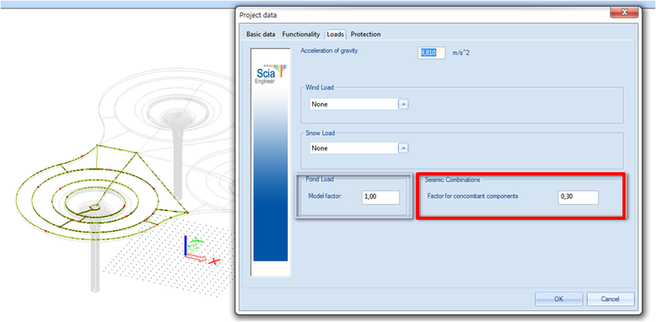Click the Pond Load model factor field

coord(381,197)
